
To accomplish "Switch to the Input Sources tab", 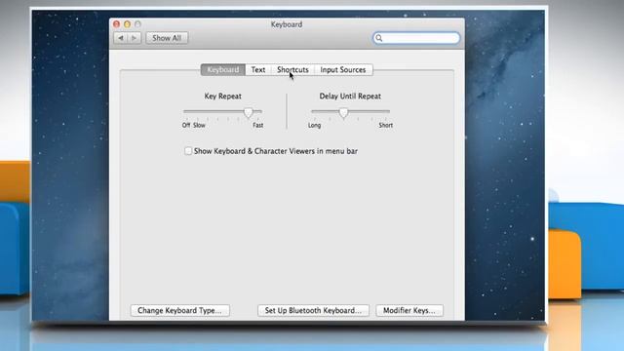I will (343, 69).
